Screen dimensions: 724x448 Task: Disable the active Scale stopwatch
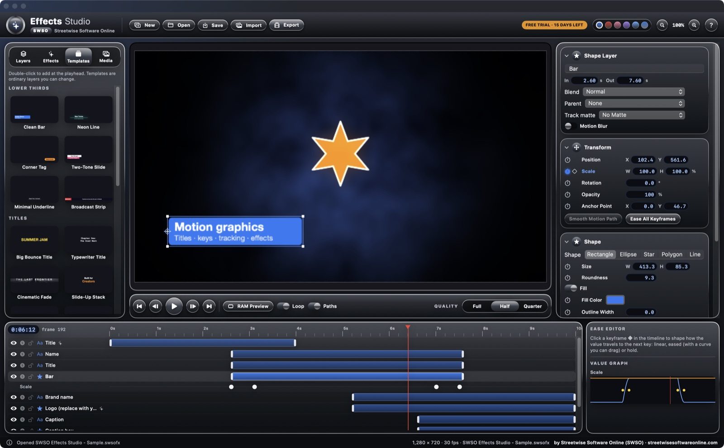tap(567, 172)
